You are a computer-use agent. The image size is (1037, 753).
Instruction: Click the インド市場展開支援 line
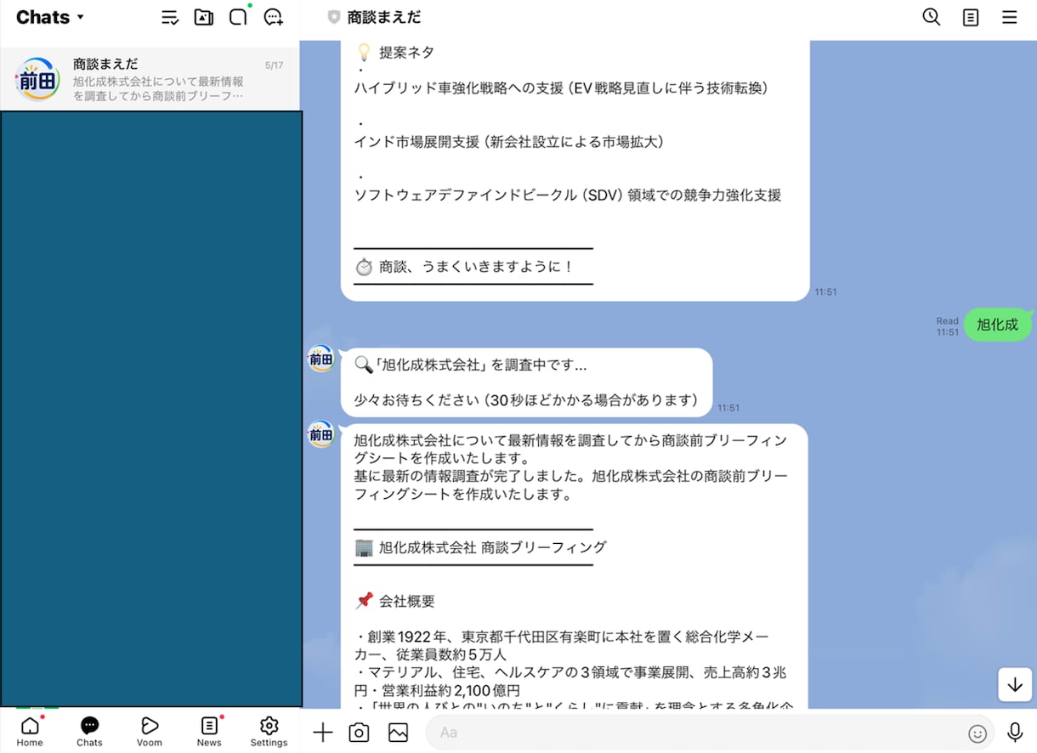point(509,142)
